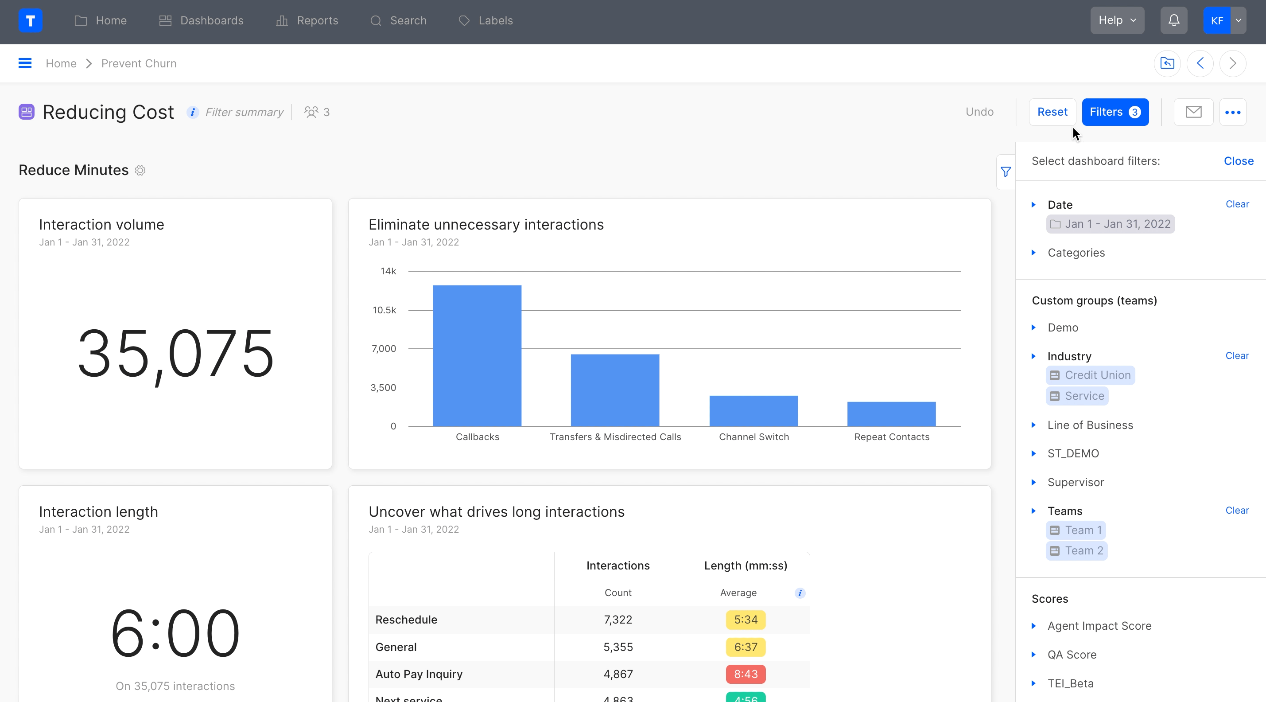Deselect the Service industry filter chip

coord(1077,396)
